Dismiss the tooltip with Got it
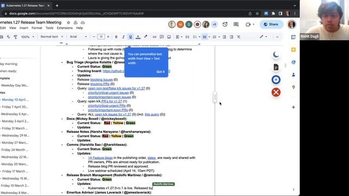The width and height of the screenshot is (349, 196). click(x=160, y=72)
